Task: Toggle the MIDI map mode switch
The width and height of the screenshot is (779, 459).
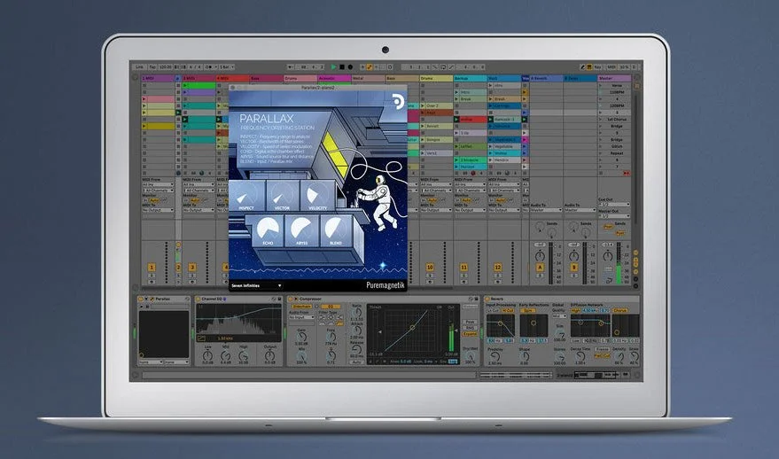Action: (x=612, y=67)
